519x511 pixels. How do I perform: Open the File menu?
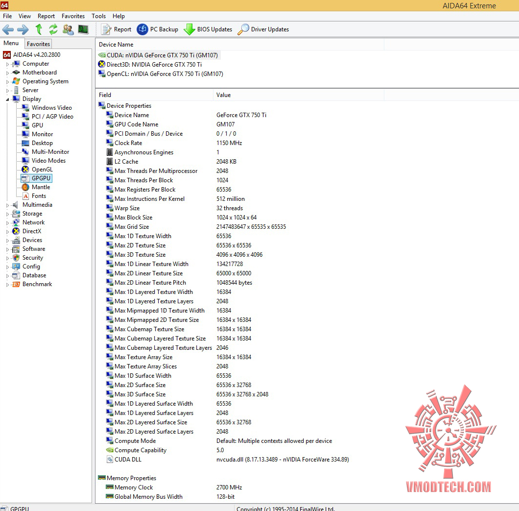tap(7, 16)
